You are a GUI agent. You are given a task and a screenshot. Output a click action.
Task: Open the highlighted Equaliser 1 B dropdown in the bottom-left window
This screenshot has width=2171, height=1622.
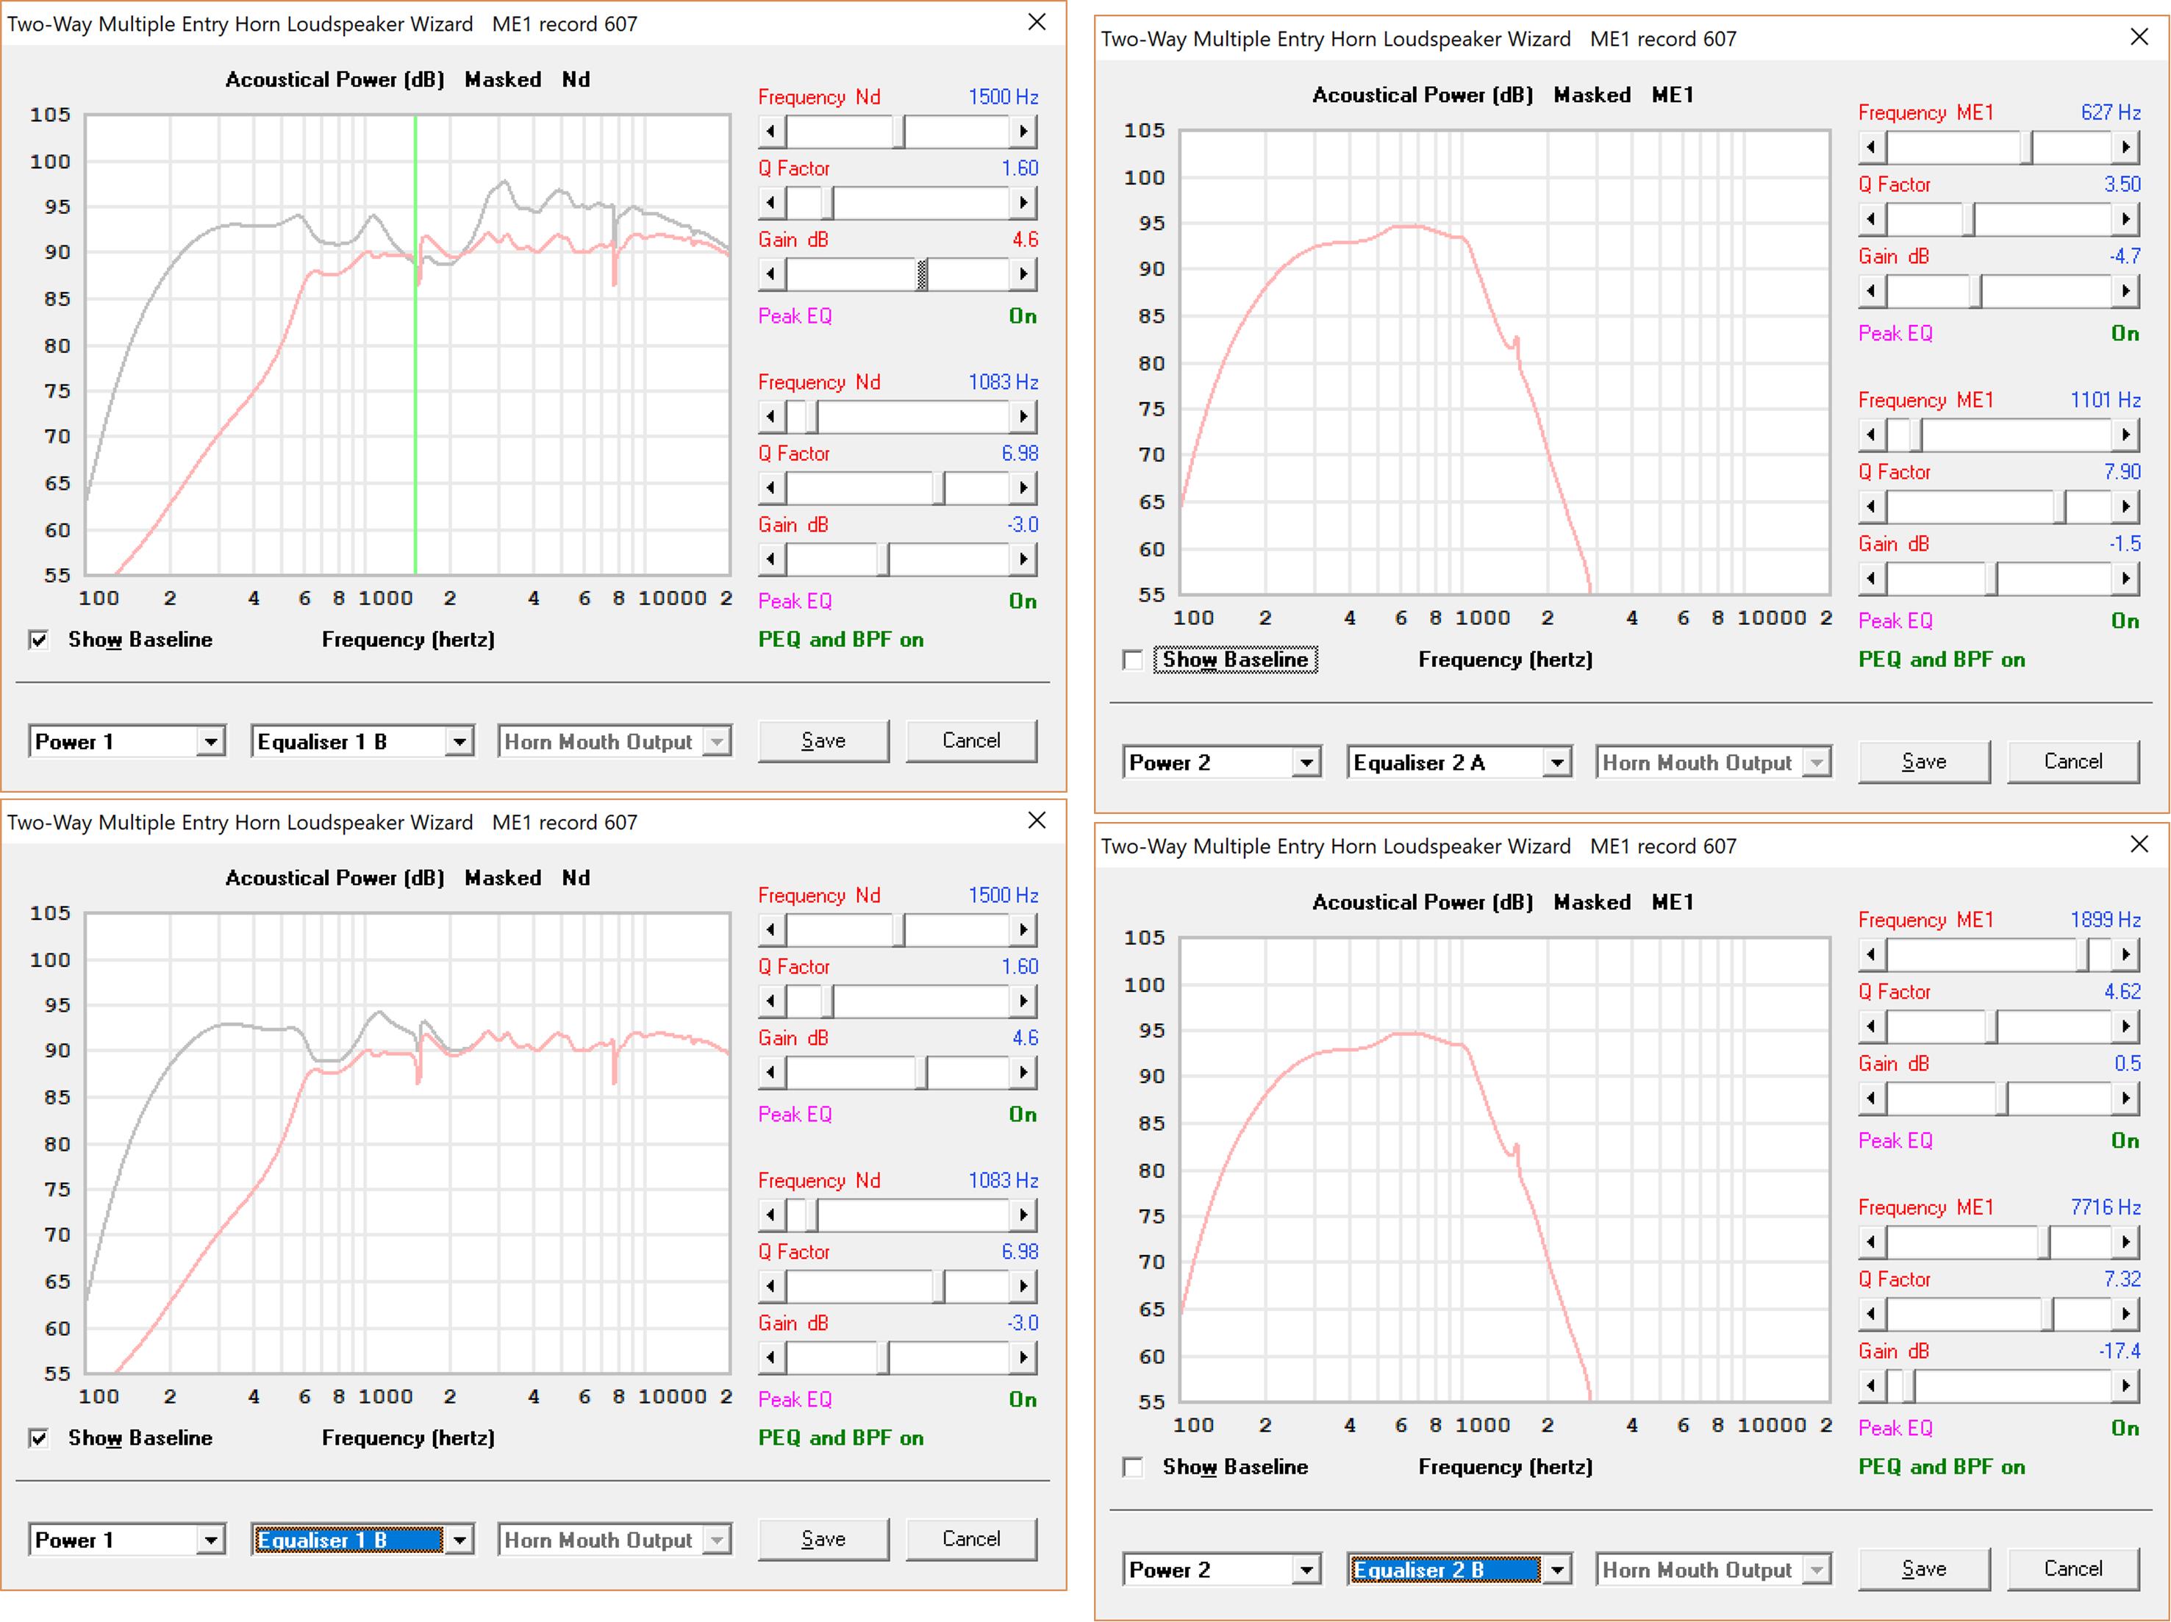[x=459, y=1540]
